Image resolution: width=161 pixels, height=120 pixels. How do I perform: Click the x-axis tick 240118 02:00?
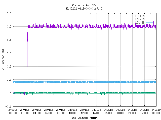pos(25,111)
